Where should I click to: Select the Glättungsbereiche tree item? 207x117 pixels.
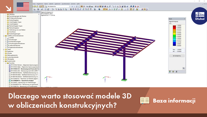[x=12, y=55]
